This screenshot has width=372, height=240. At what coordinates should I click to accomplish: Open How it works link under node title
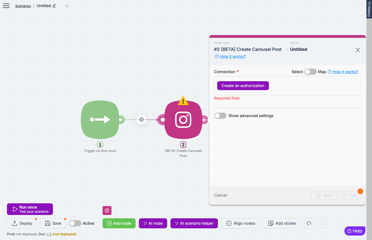(233, 57)
